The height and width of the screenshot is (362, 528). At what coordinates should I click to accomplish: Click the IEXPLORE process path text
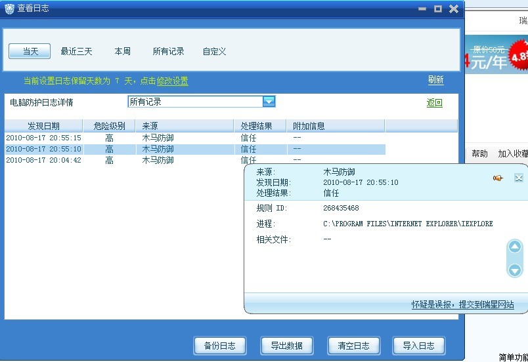click(x=408, y=224)
